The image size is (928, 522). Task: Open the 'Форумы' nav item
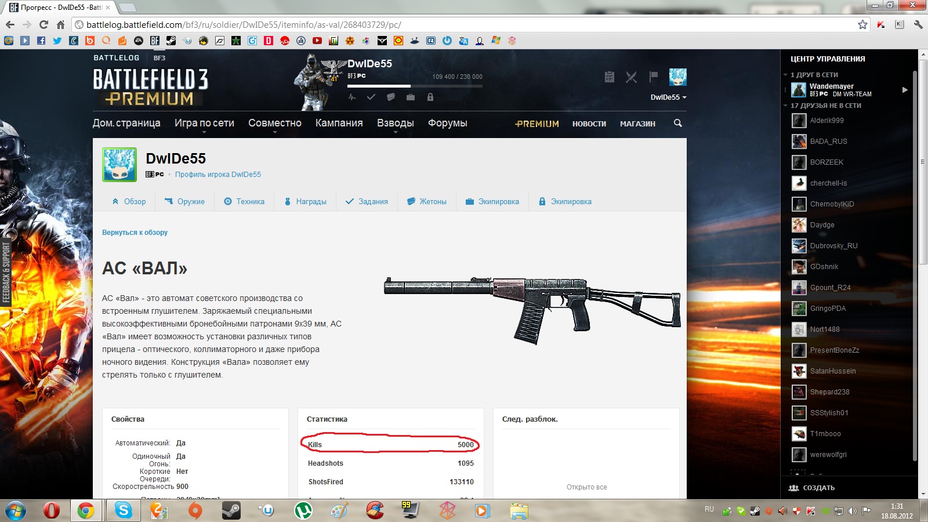448,123
